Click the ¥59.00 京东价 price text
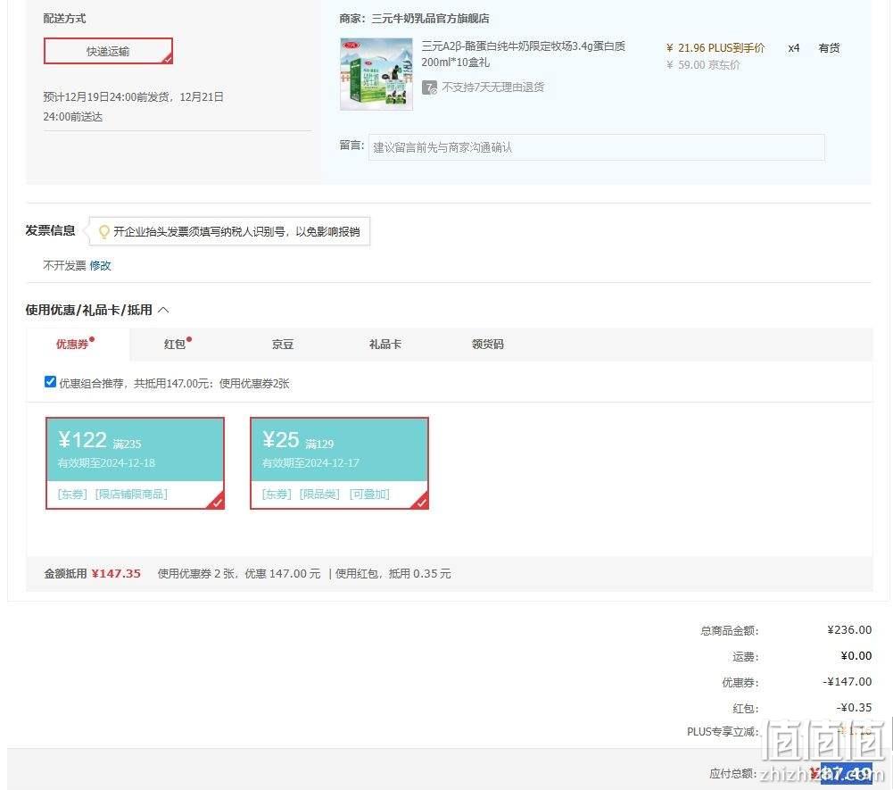This screenshot has width=893, height=790. click(703, 65)
